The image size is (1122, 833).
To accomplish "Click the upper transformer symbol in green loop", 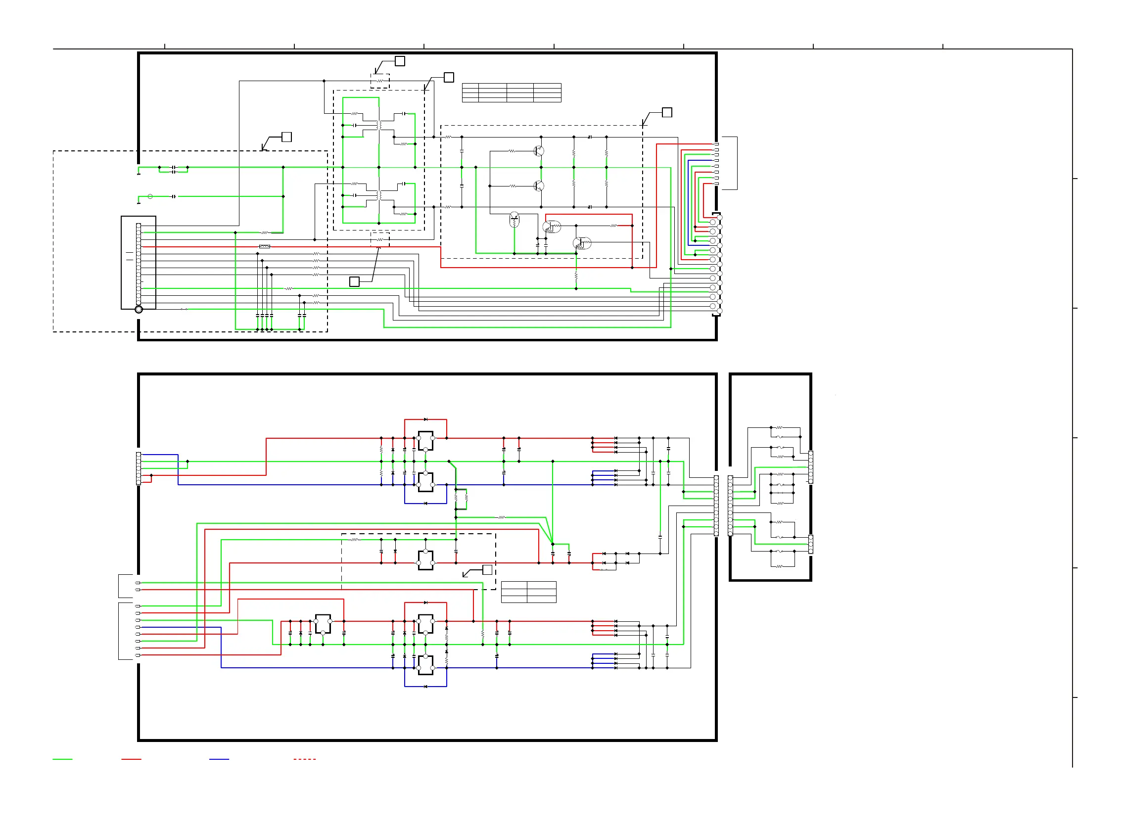I will (379, 125).
